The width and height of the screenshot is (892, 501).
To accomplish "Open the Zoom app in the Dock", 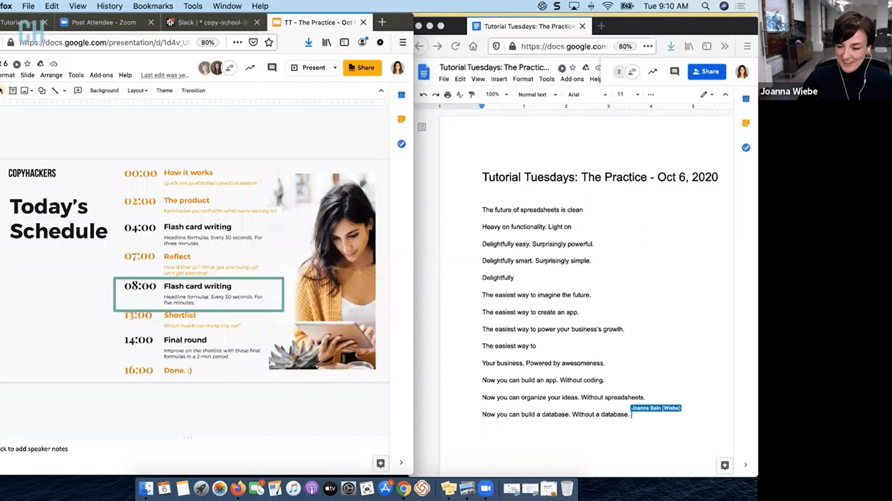I will pos(485,488).
